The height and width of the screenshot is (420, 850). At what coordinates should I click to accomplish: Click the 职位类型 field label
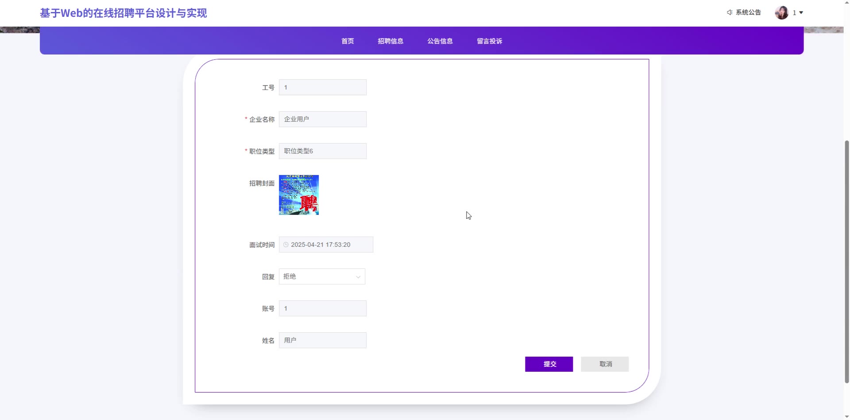[262, 152]
